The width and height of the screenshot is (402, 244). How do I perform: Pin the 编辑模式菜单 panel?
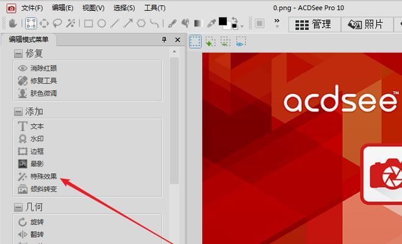click(164, 40)
